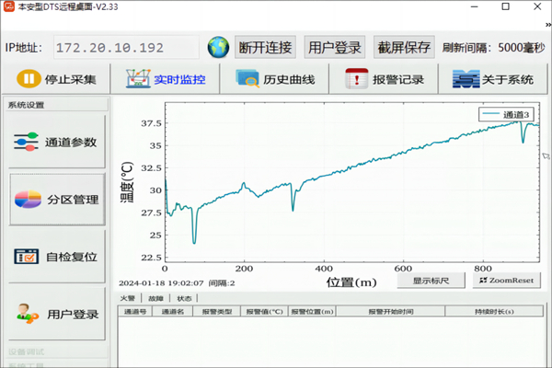Click the globe icon next to IP address
Screen dimensions: 552x368
point(218,46)
